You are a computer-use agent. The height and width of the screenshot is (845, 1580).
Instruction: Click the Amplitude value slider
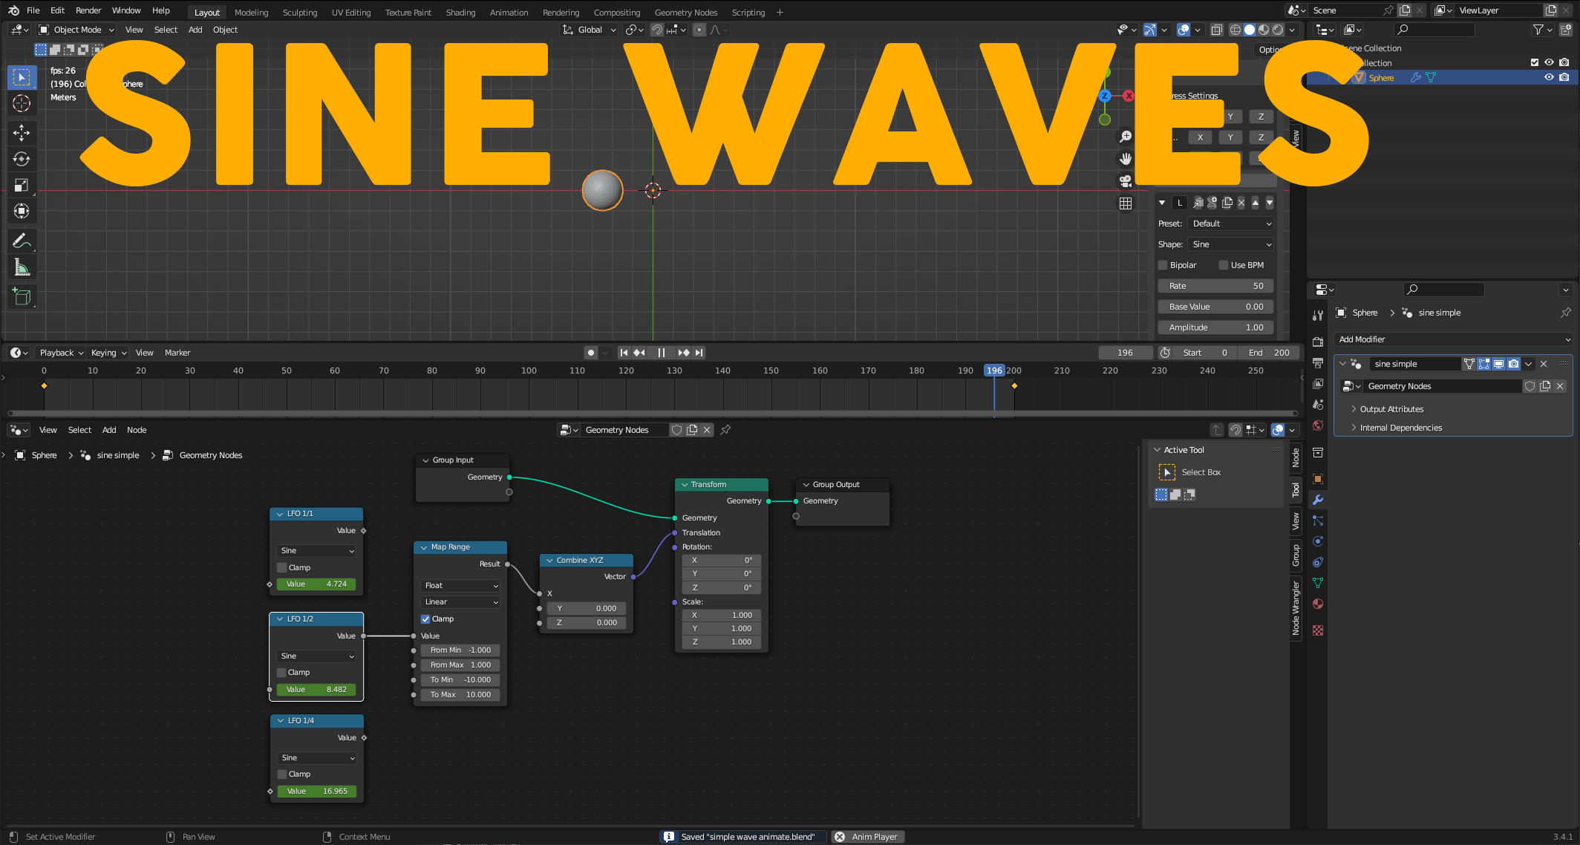(1215, 327)
